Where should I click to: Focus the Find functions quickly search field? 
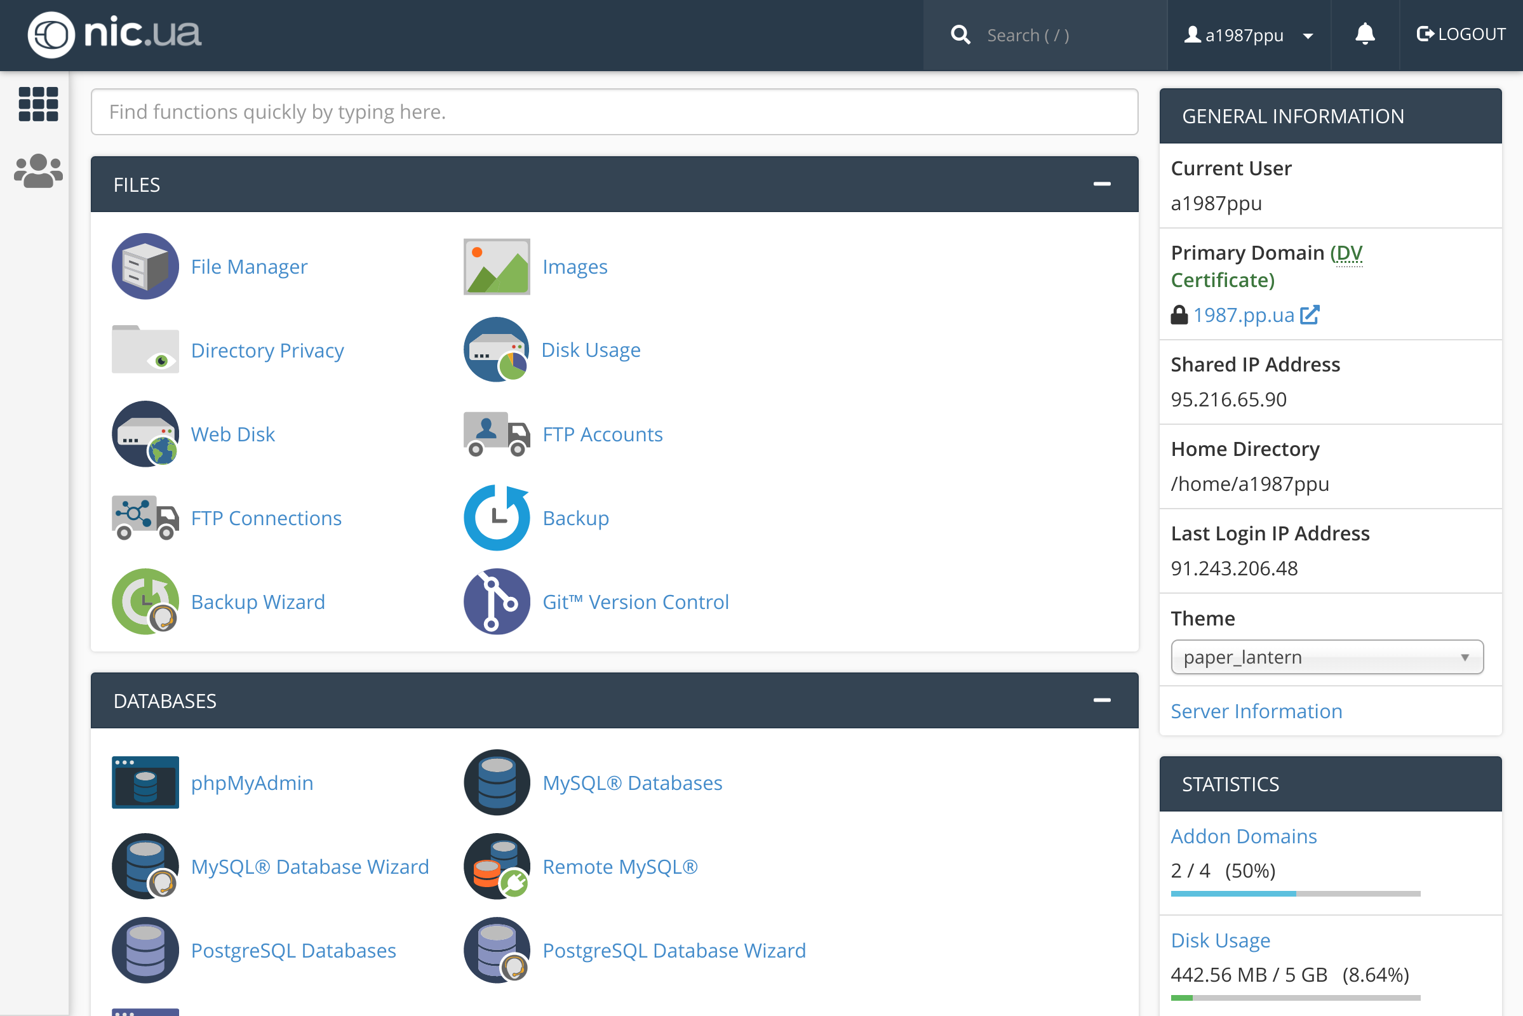614,112
